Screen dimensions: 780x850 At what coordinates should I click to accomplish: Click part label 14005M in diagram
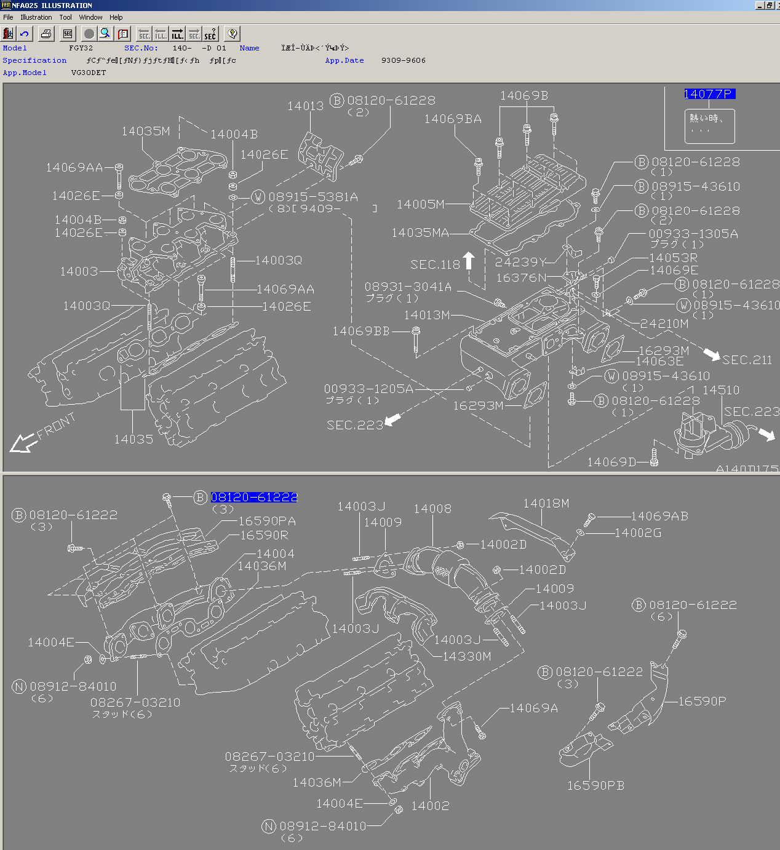tap(420, 204)
